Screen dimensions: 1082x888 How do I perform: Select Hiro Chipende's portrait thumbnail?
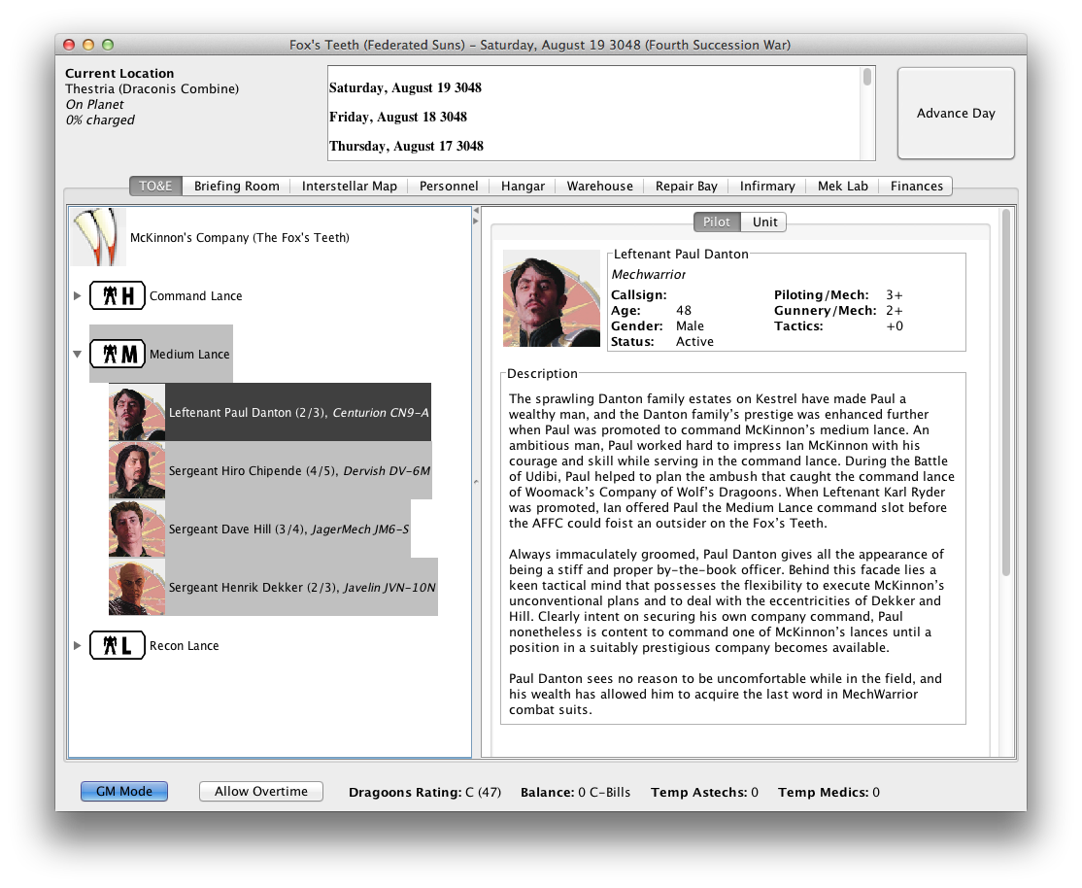pos(137,470)
